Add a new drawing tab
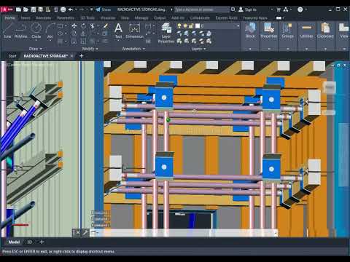 tap(81, 56)
